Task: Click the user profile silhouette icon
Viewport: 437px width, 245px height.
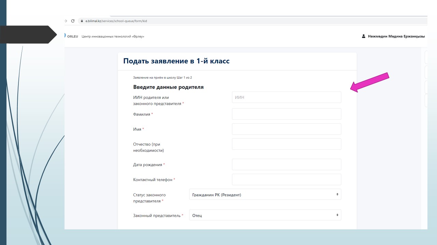Action: (364, 36)
